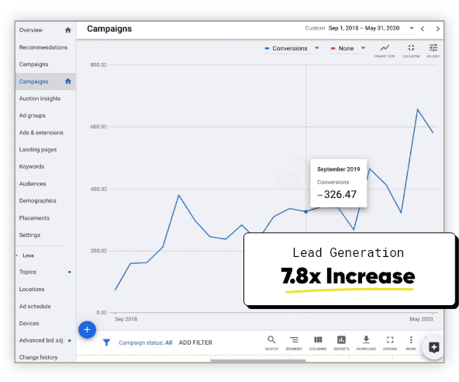
Task: Click the Expand table icon
Action: click(390, 342)
